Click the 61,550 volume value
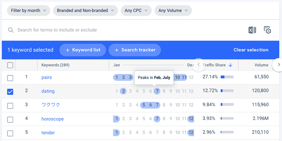 pyautogui.click(x=262, y=77)
